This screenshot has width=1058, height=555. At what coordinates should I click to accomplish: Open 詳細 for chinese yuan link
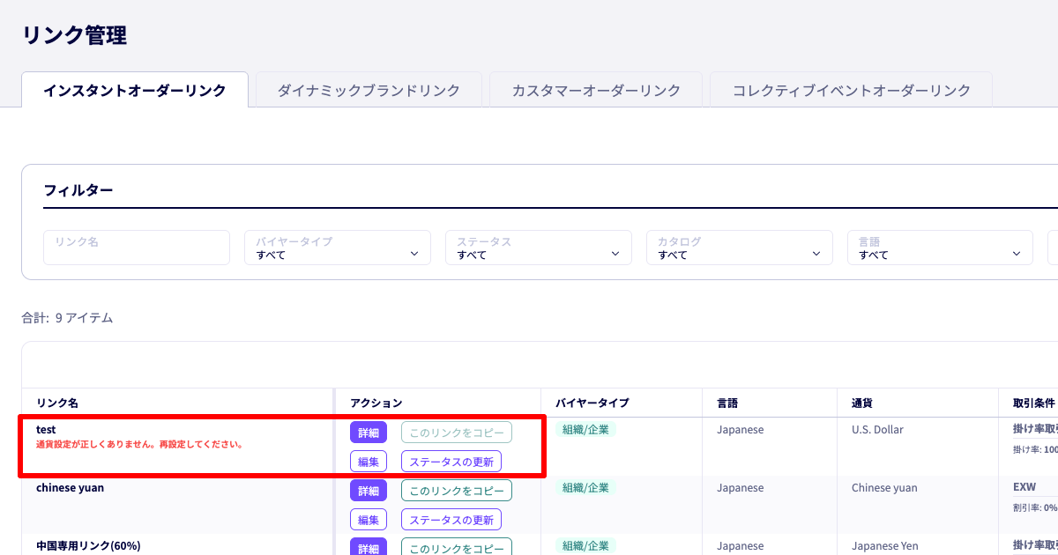pos(369,491)
